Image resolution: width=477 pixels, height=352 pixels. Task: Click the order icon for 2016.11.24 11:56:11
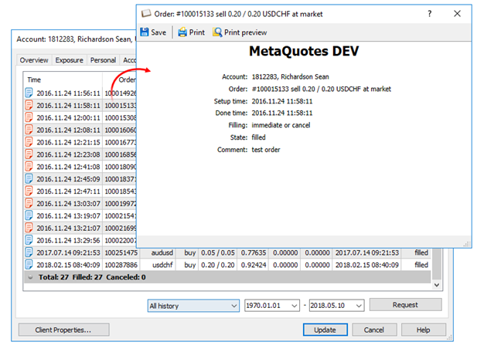coord(29,93)
